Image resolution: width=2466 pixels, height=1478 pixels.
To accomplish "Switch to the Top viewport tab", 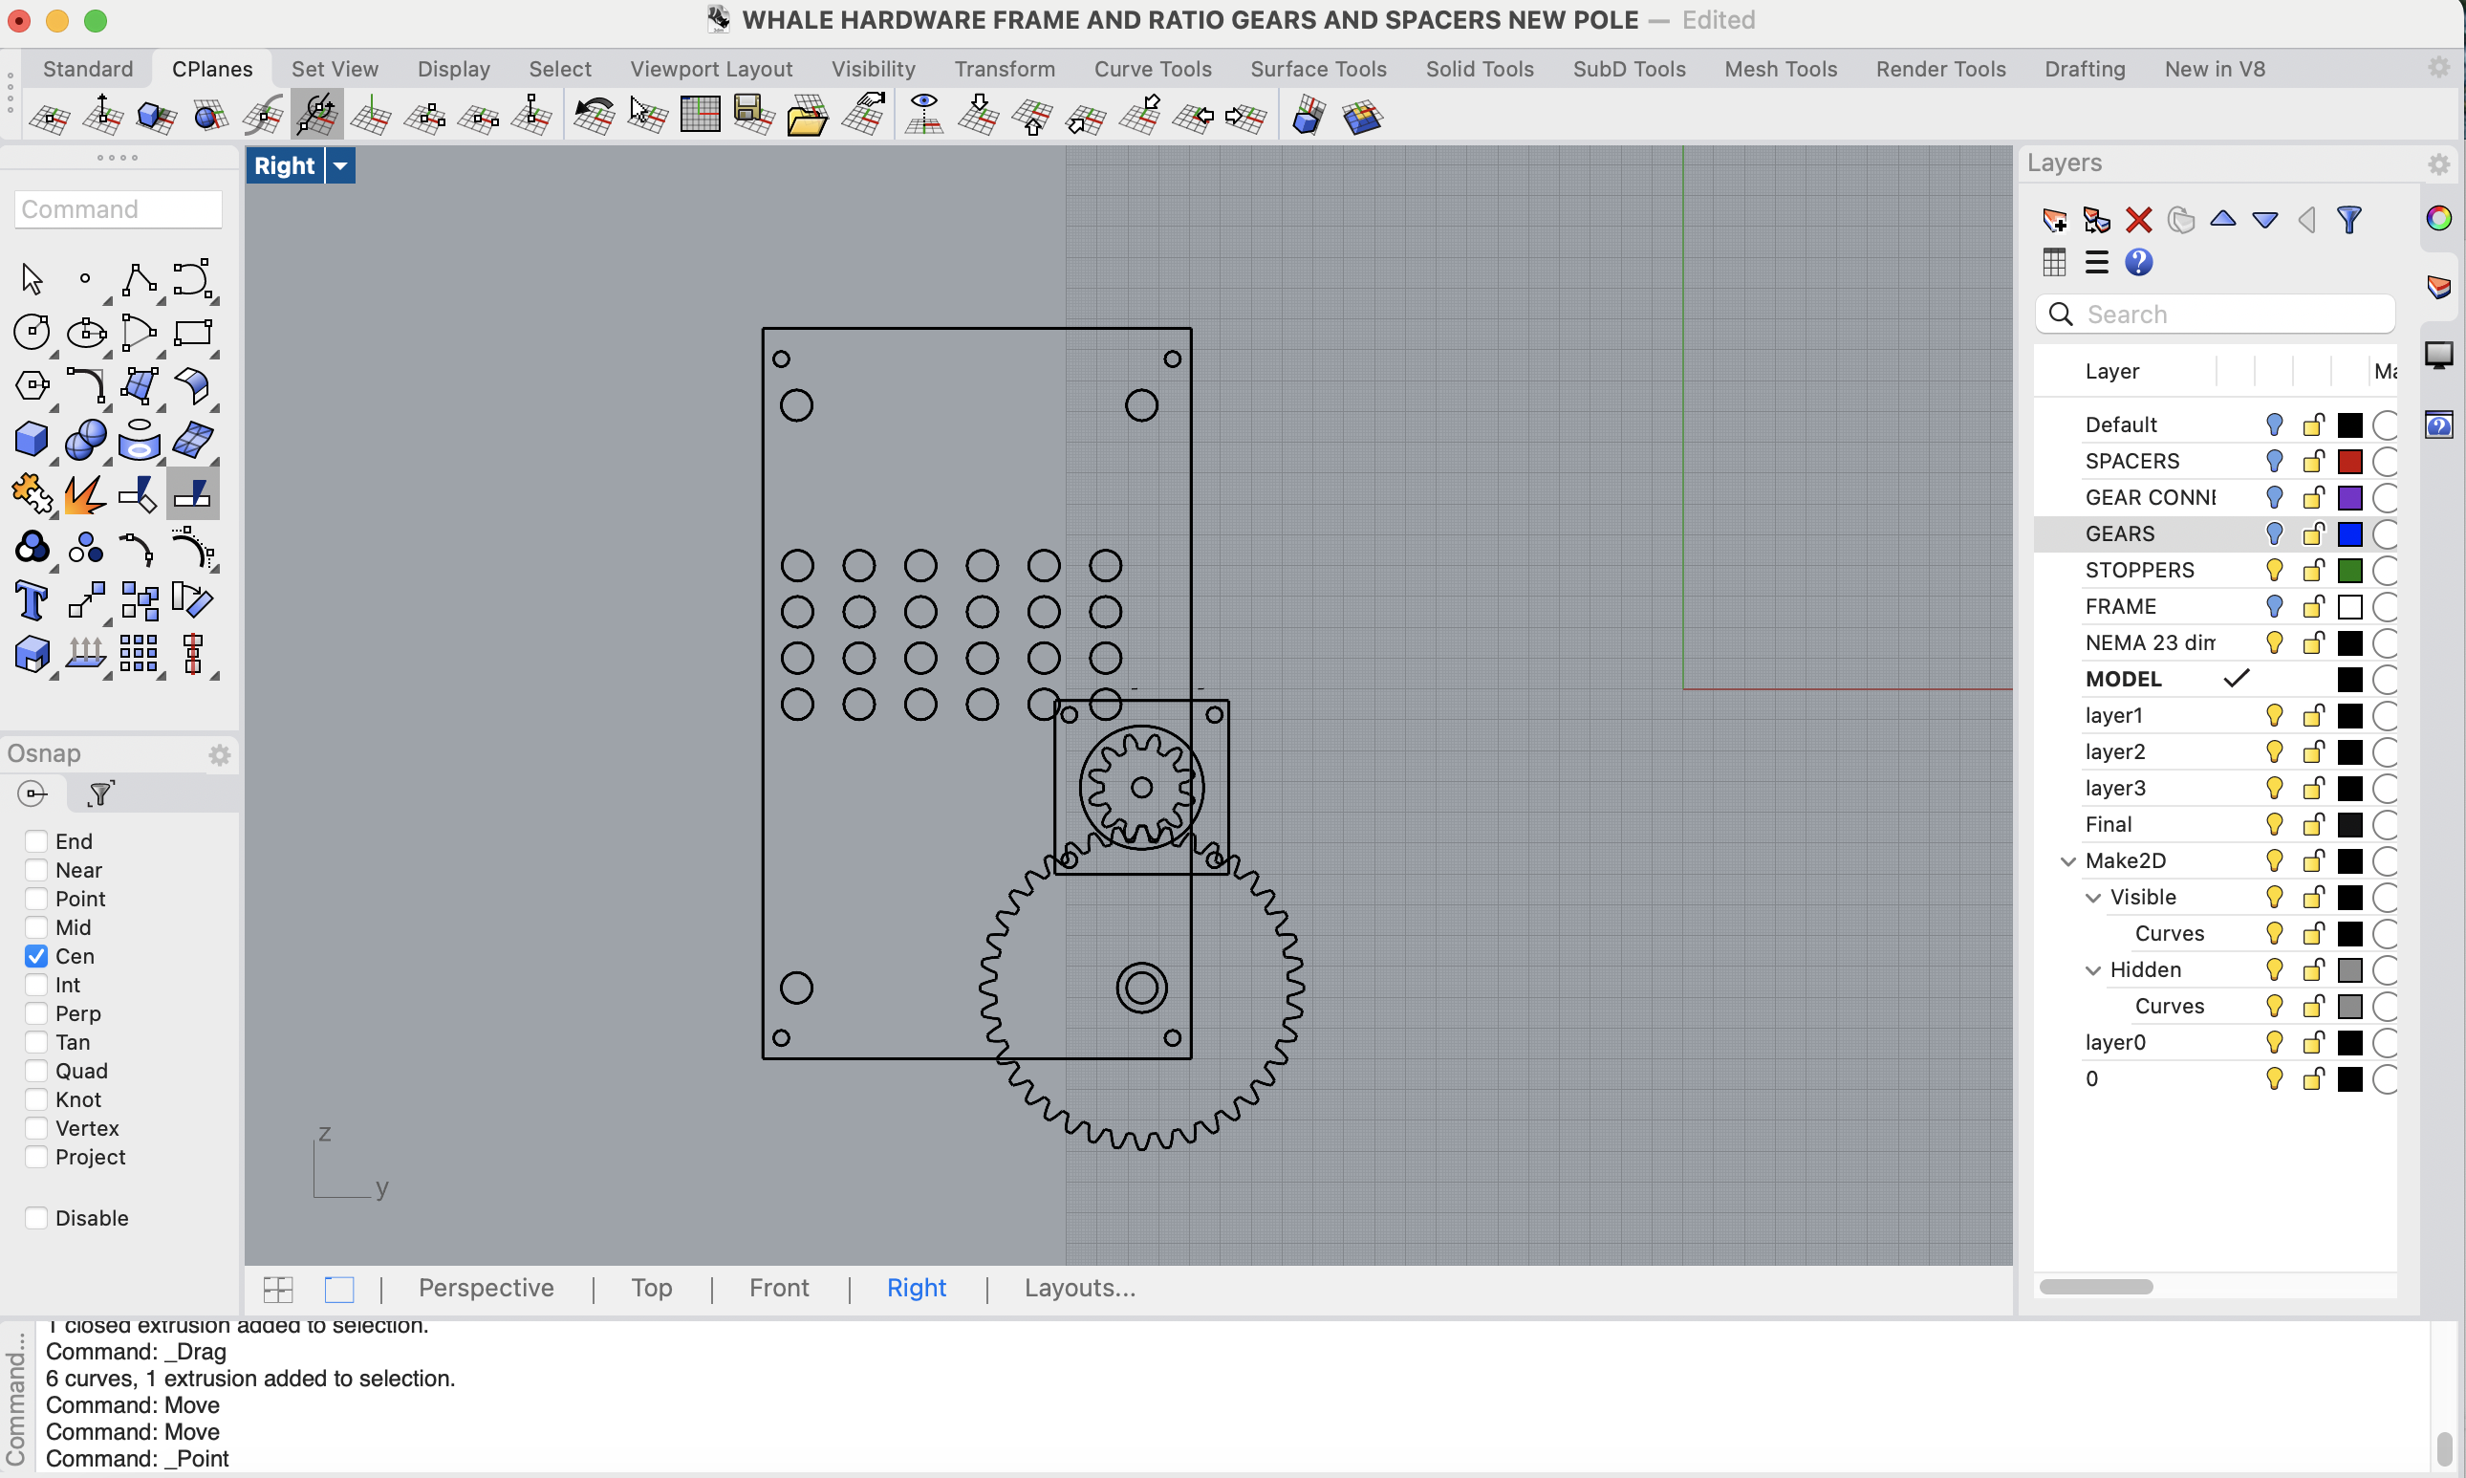I will click(651, 1288).
